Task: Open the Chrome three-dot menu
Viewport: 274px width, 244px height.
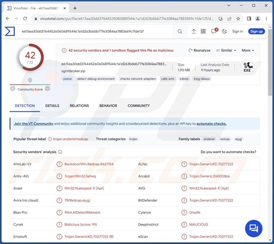Action: pos(267,18)
